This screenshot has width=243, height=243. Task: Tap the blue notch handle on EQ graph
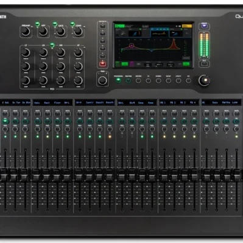coord(152,51)
